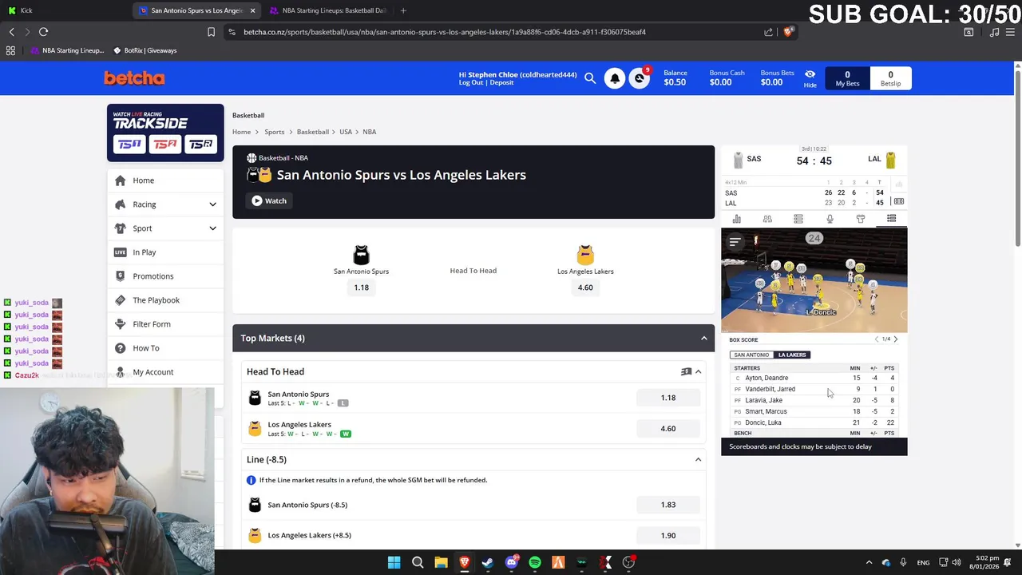Click Sports breadcrumb link
The height and width of the screenshot is (575, 1022).
pos(275,132)
